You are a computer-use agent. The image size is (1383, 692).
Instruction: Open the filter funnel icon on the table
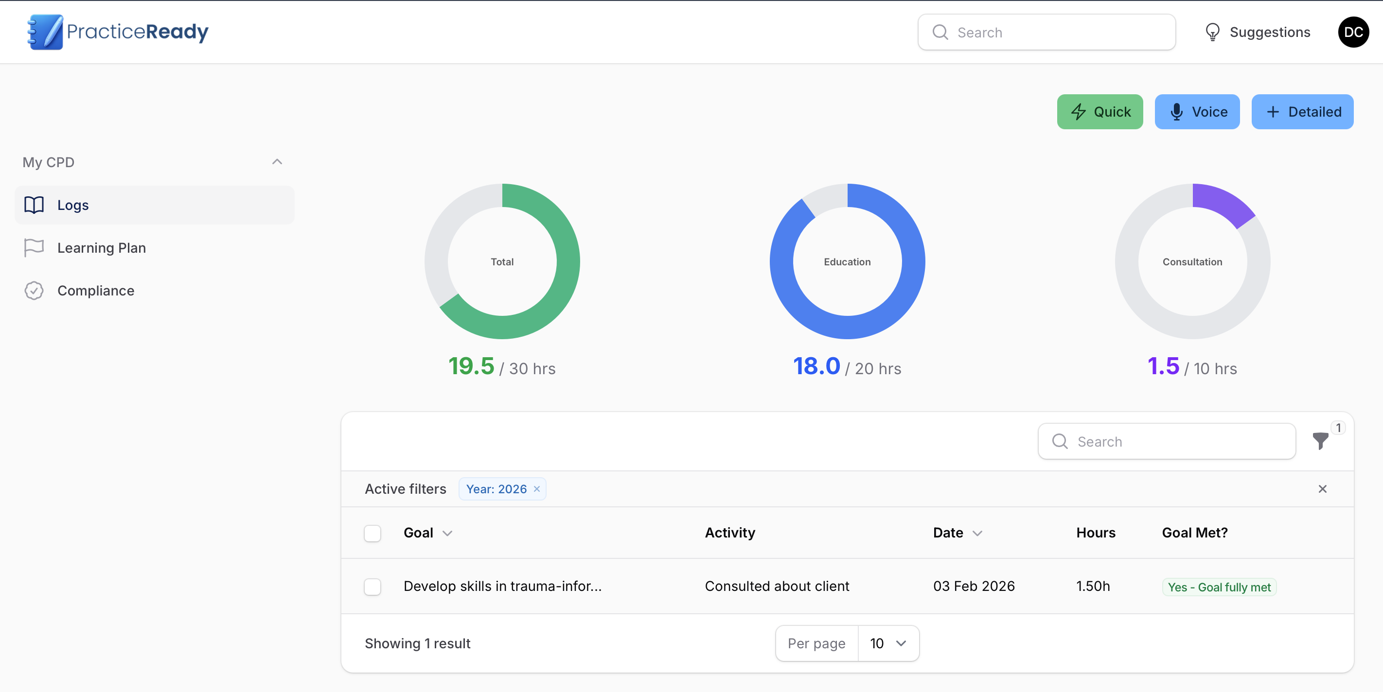tap(1321, 441)
